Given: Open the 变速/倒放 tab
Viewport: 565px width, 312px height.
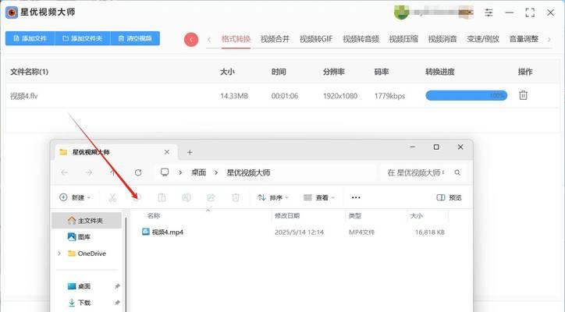Looking at the screenshot, I should point(483,39).
